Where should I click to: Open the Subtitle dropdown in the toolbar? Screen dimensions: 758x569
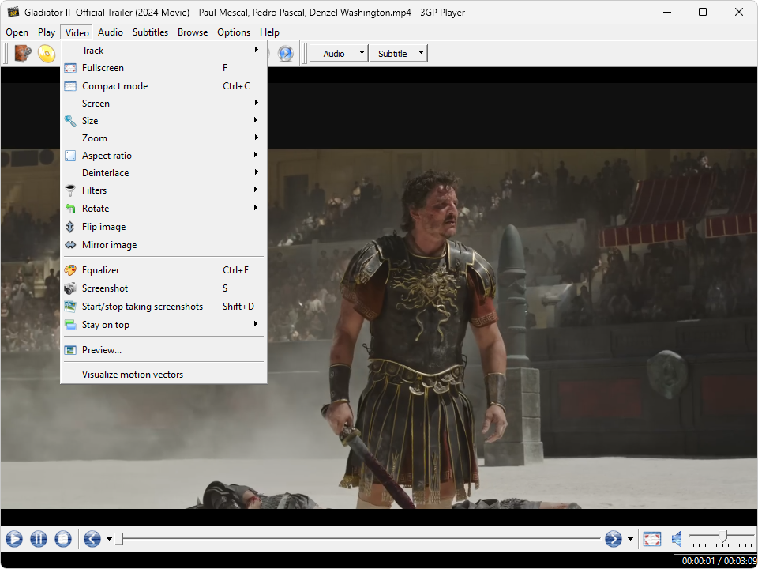pyautogui.click(x=397, y=54)
